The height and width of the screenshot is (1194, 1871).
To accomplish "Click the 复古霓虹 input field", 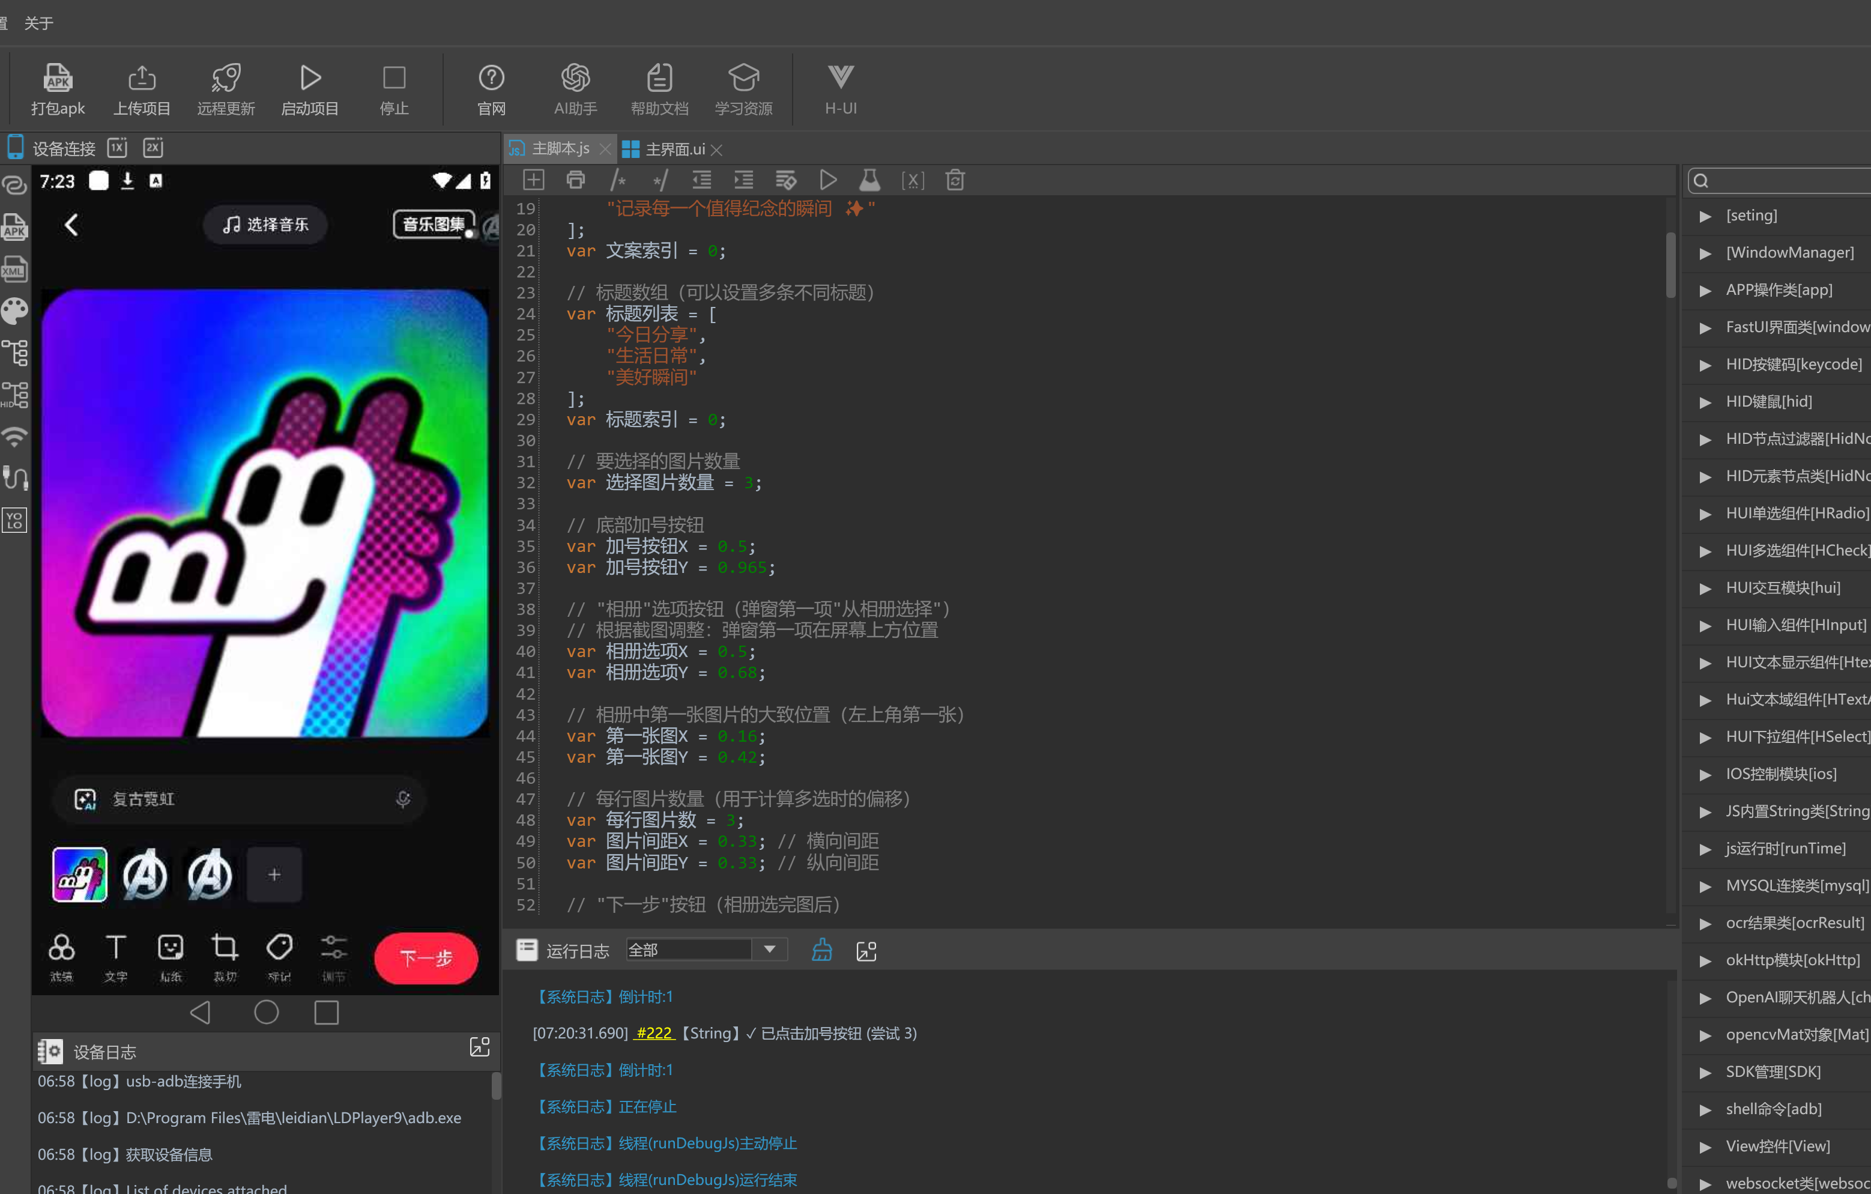I will (x=240, y=799).
